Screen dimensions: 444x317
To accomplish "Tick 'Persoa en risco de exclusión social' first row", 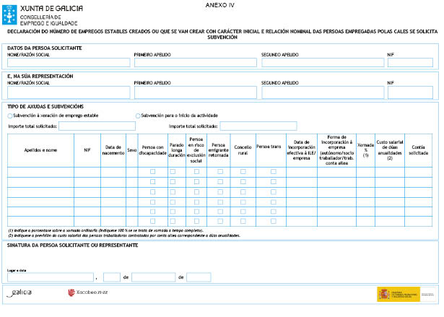I will [196, 171].
